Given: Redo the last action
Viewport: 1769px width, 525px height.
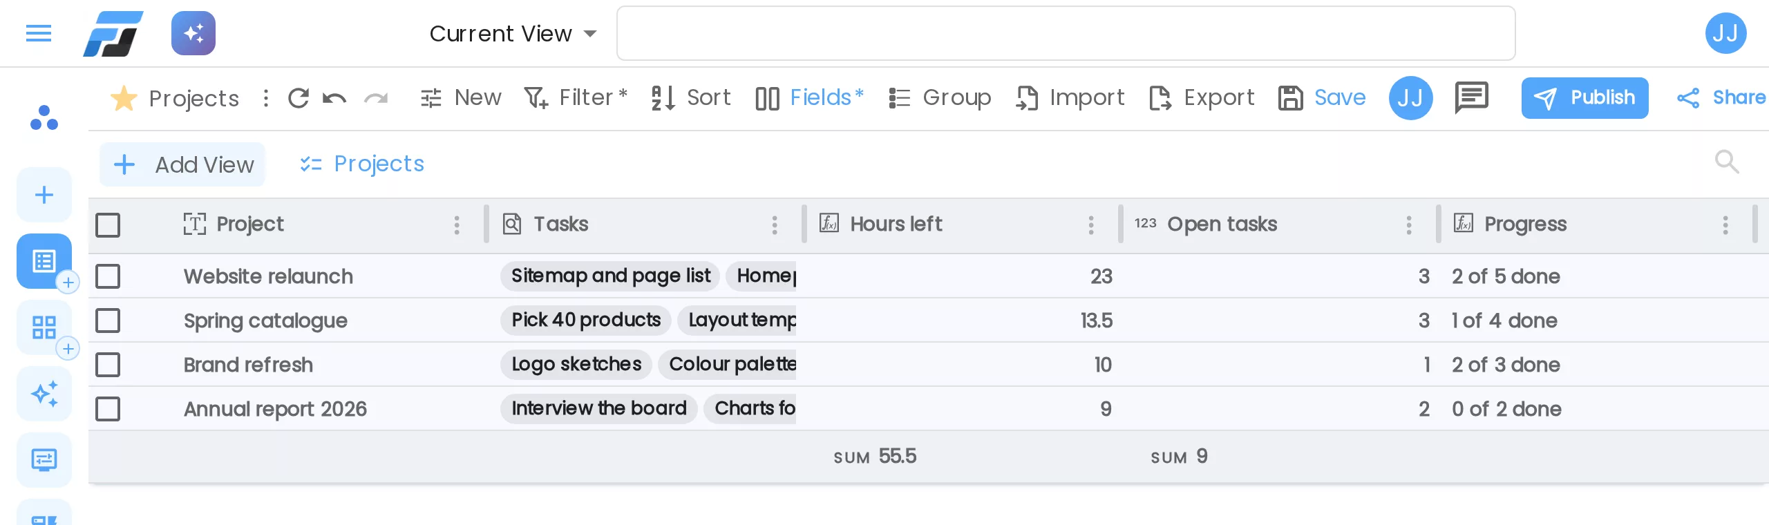Looking at the screenshot, I should pos(376,98).
